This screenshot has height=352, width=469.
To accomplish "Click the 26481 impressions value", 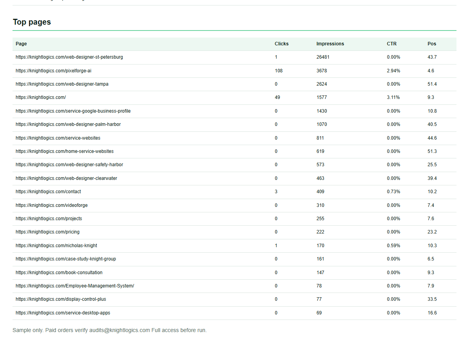I will [x=323, y=57].
